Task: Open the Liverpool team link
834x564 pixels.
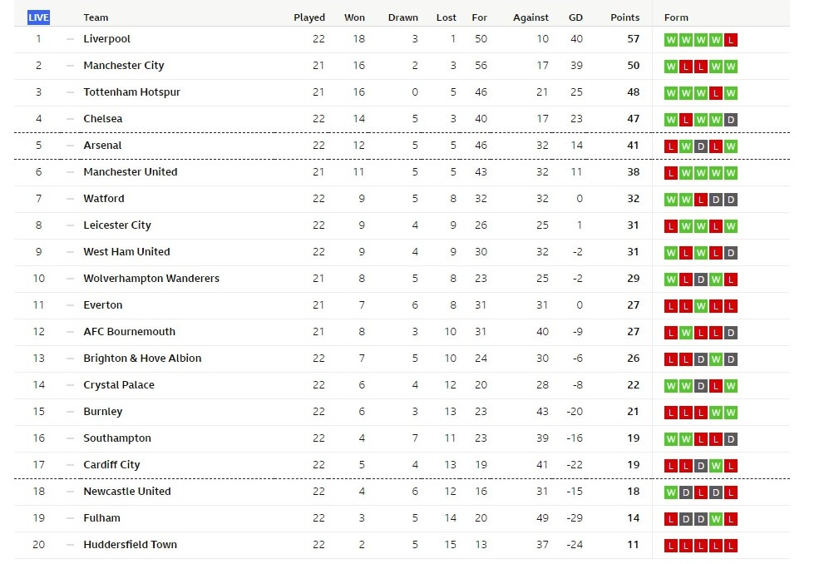Action: click(x=107, y=39)
